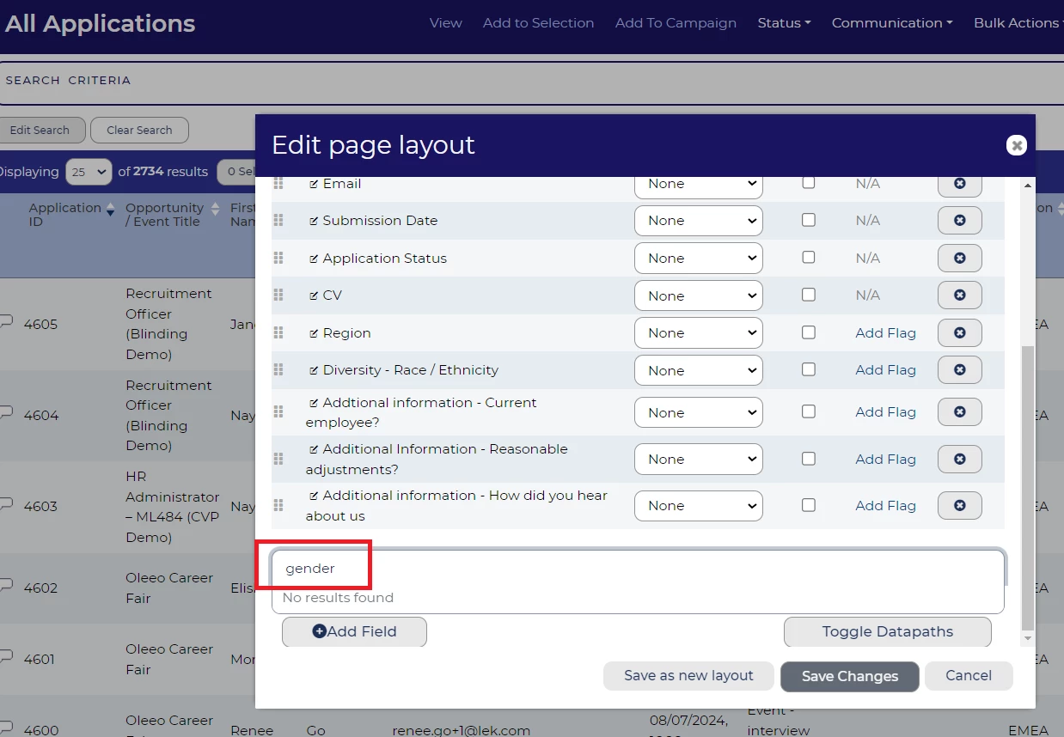This screenshot has height=737, width=1064.
Task: Click edit pencil icon next to Region
Action: click(x=314, y=333)
